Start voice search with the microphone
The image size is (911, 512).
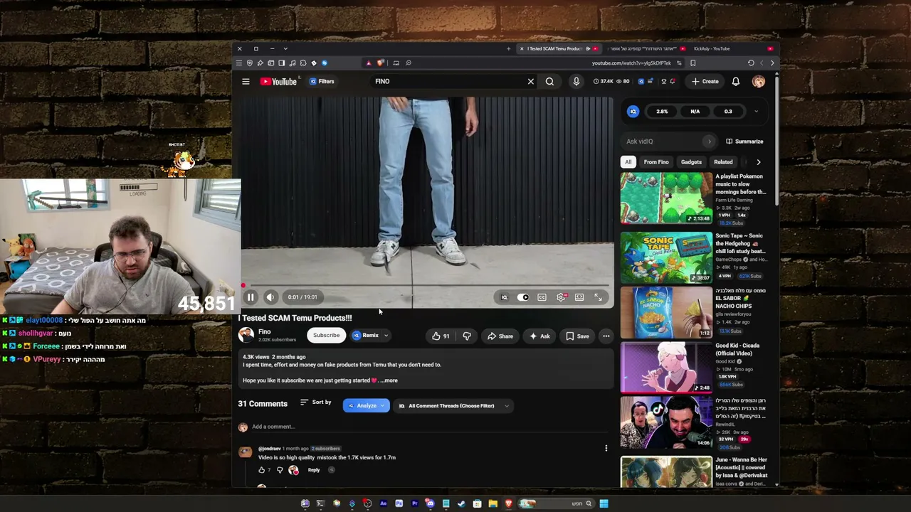click(x=576, y=81)
